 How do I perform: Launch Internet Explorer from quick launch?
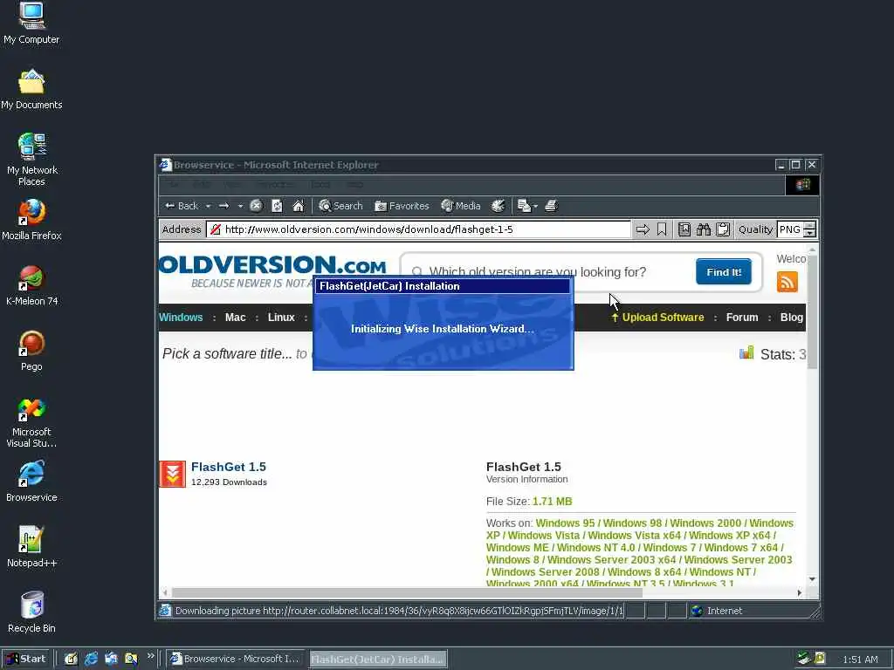tap(91, 660)
